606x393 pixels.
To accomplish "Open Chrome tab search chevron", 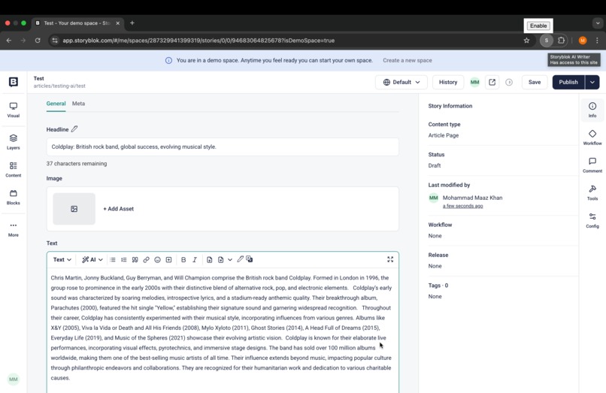I will coord(598,23).
